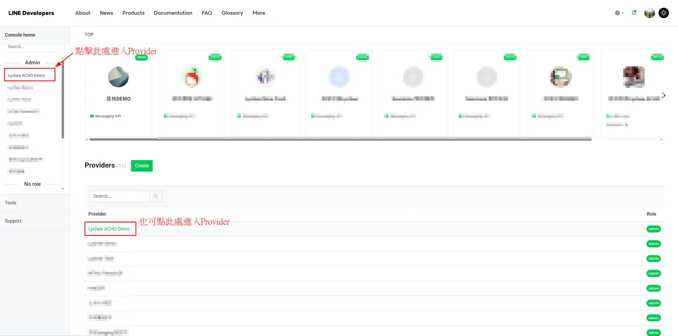Image resolution: width=678 pixels, height=336 pixels.
Task: Show next channels with the right chevron
Action: click(664, 95)
